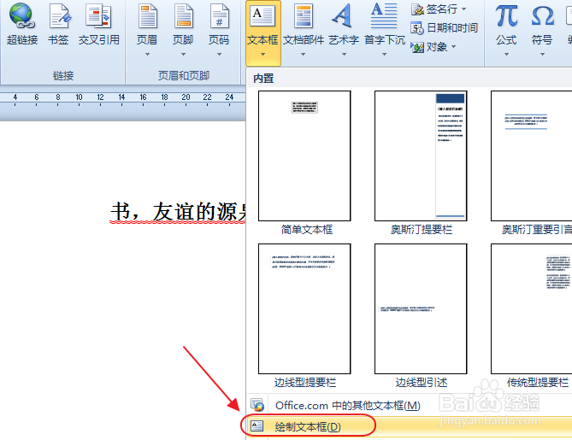572x440 pixels.
Task: Expand the Footer (页脚) dropdown arrow
Action: tap(184, 55)
